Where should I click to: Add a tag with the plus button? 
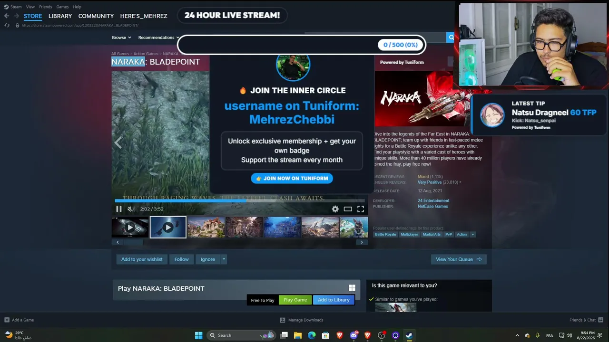pyautogui.click(x=472, y=234)
